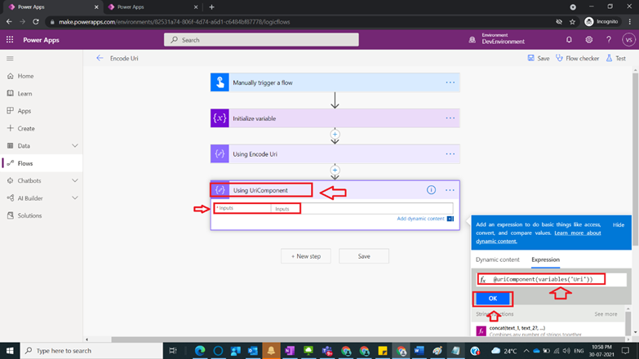This screenshot has width=639, height=359.
Task: Insert step after Initialize variable with plus
Action: coord(335,134)
